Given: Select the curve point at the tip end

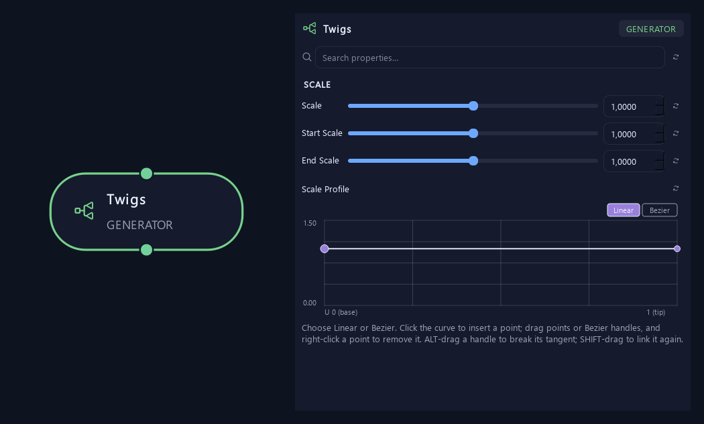Looking at the screenshot, I should [677, 249].
